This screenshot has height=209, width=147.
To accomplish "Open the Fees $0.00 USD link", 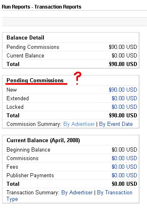I will coord(124,167).
